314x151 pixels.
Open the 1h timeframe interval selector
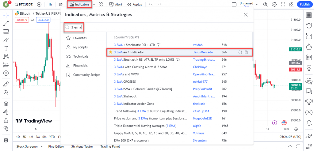(50, 4)
